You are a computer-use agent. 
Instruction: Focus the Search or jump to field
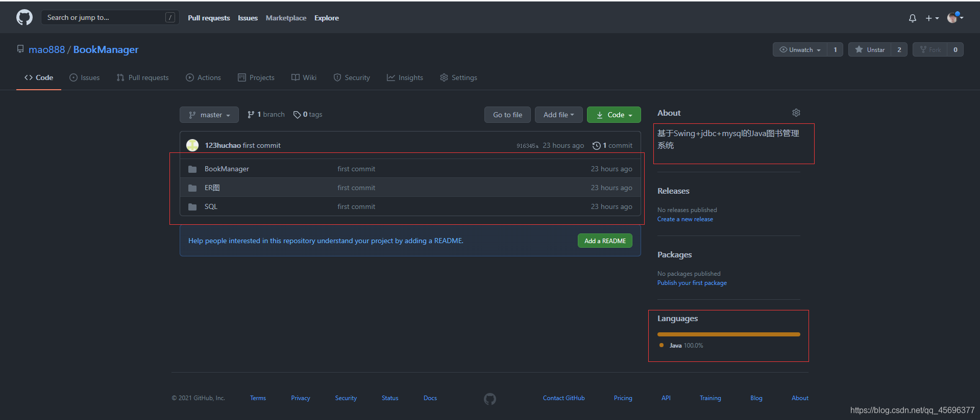click(110, 17)
